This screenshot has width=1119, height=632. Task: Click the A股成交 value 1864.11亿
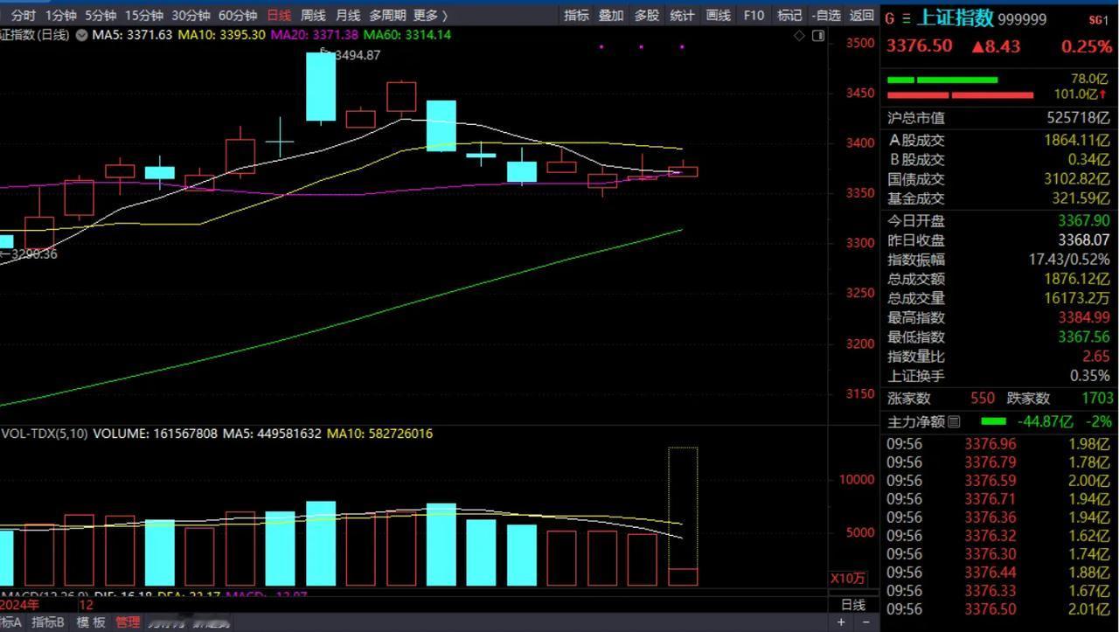click(x=1077, y=140)
